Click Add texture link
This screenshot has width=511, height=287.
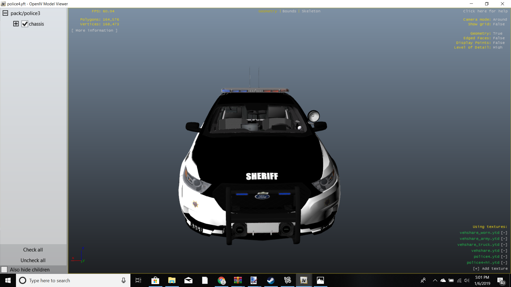tap(490, 268)
